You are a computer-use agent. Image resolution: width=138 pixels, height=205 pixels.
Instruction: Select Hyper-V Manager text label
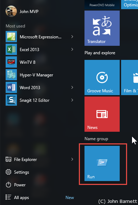[x=36, y=75]
